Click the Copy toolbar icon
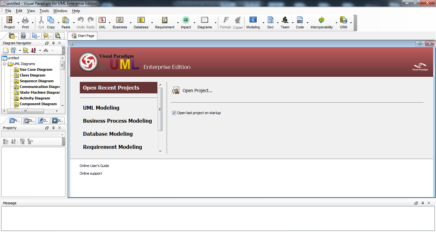Screen dimensions: 436x232 coord(51,20)
